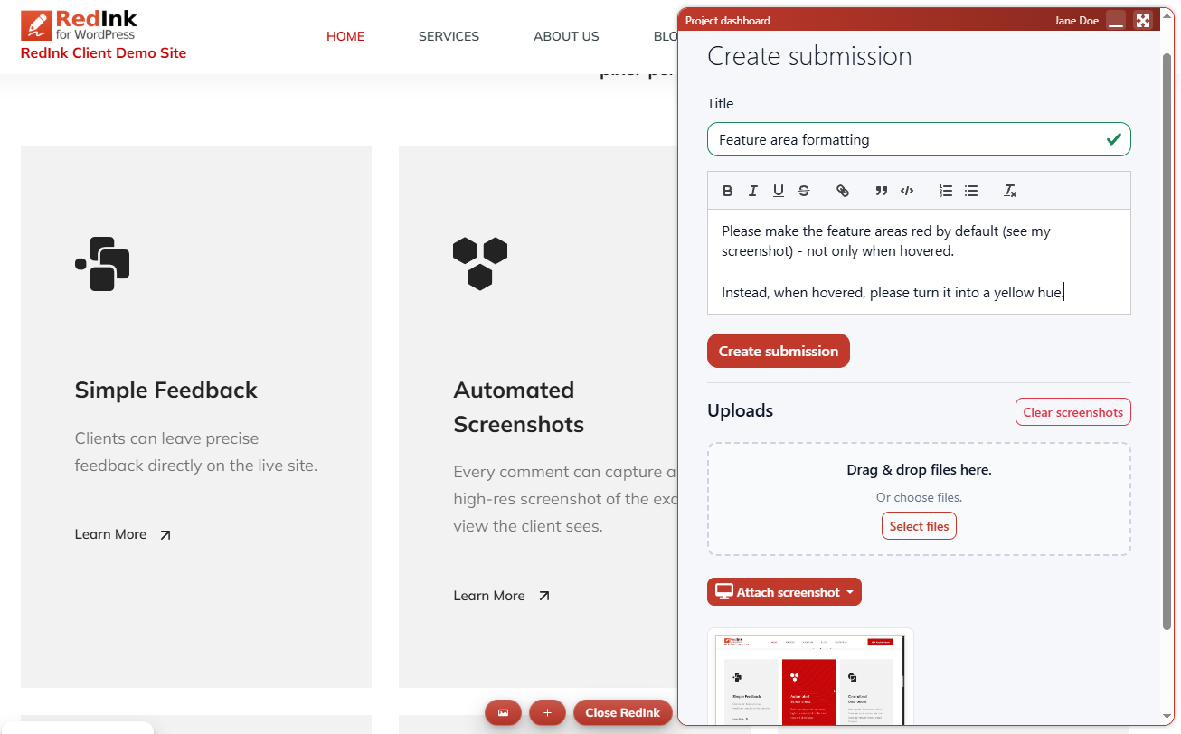Click the Clear screenshots button

[1072, 412]
